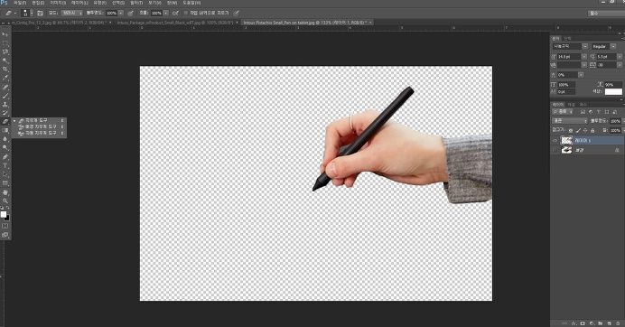This screenshot has width=625, height=327.
Task: Open the brush panel from options bar
Action: tap(40, 14)
